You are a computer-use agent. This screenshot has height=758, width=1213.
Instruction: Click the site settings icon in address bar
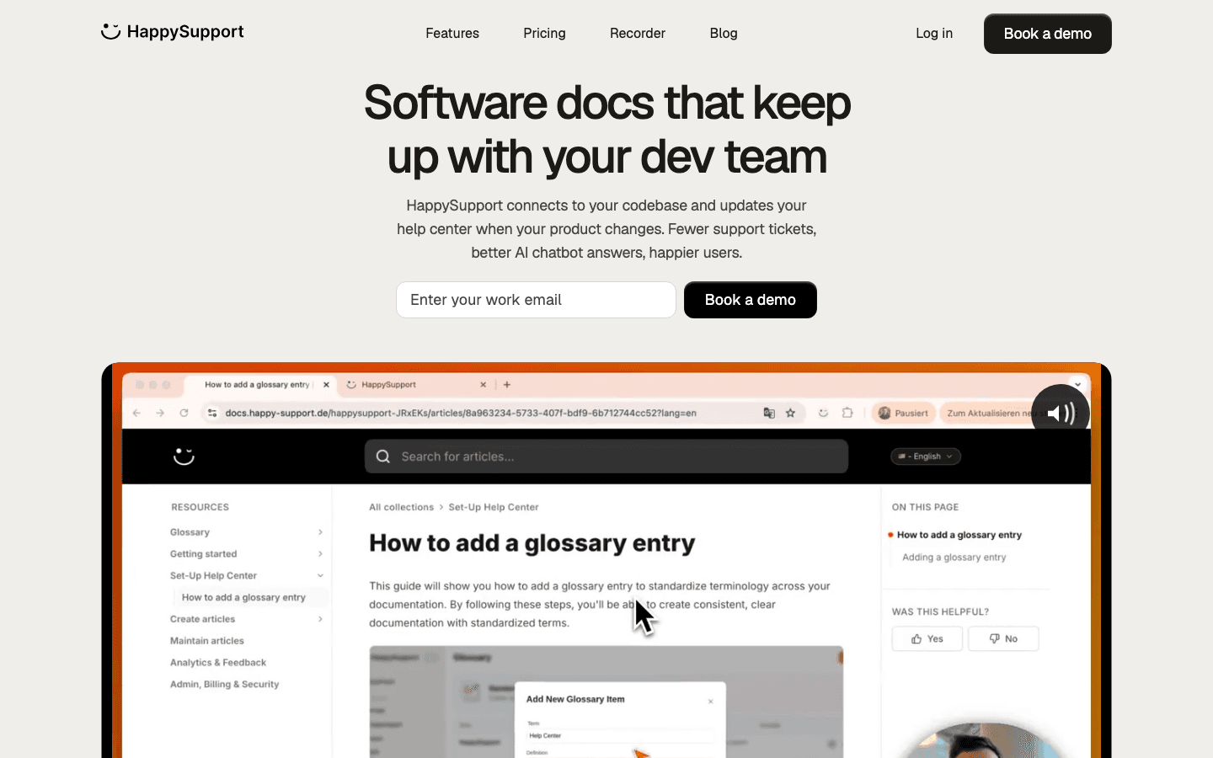click(212, 413)
